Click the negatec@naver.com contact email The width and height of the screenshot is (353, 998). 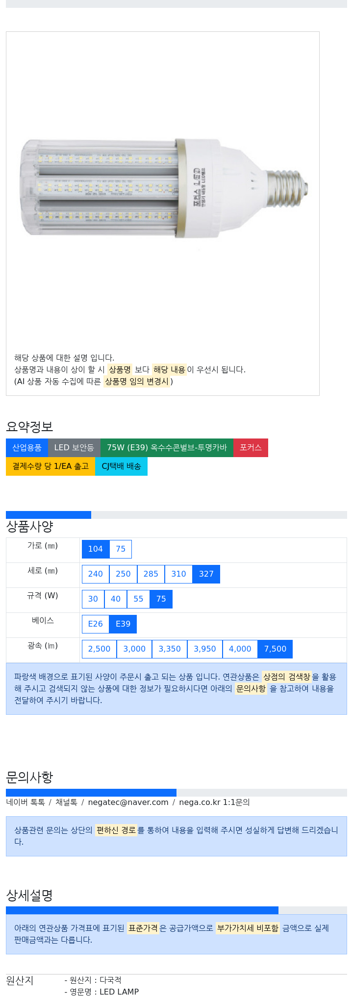tap(128, 803)
